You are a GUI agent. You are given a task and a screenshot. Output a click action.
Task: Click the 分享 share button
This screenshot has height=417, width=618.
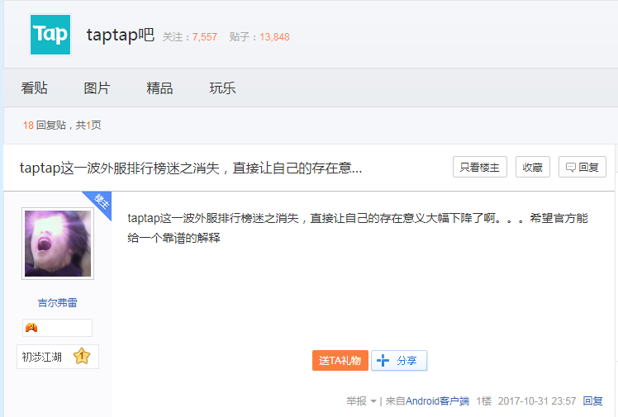point(399,360)
